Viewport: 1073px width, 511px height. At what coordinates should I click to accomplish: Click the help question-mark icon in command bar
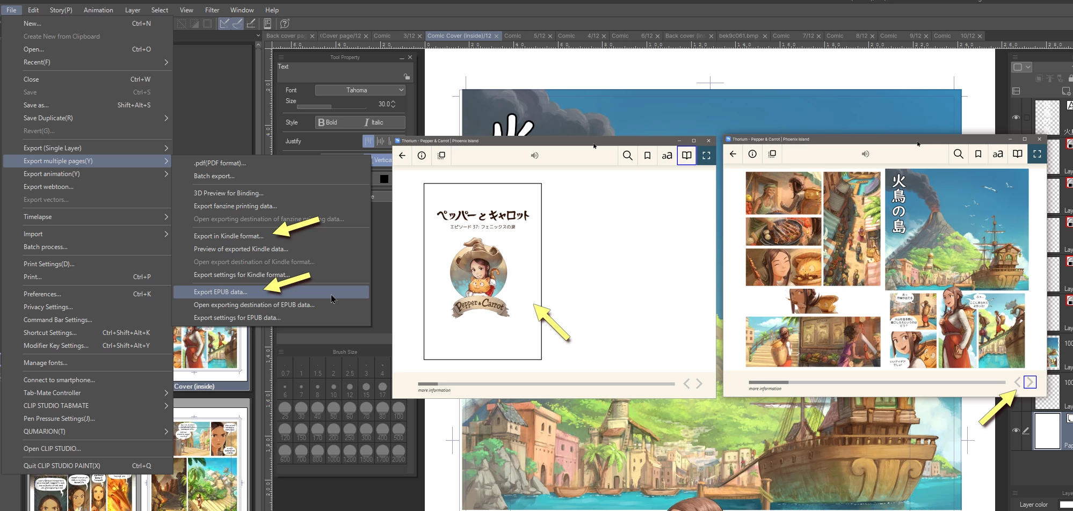285,24
